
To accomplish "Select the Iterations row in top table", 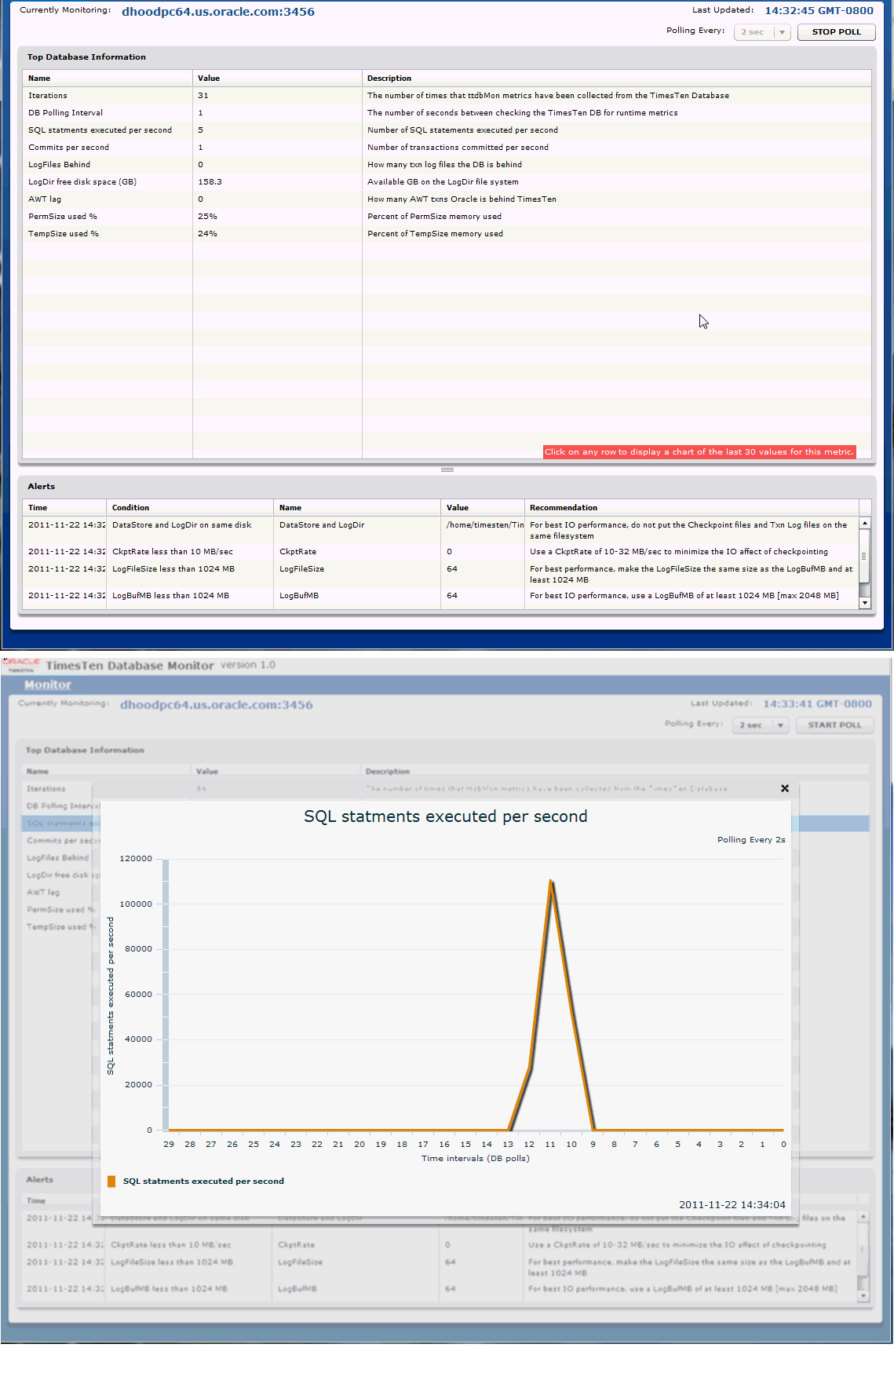I will click(x=447, y=95).
